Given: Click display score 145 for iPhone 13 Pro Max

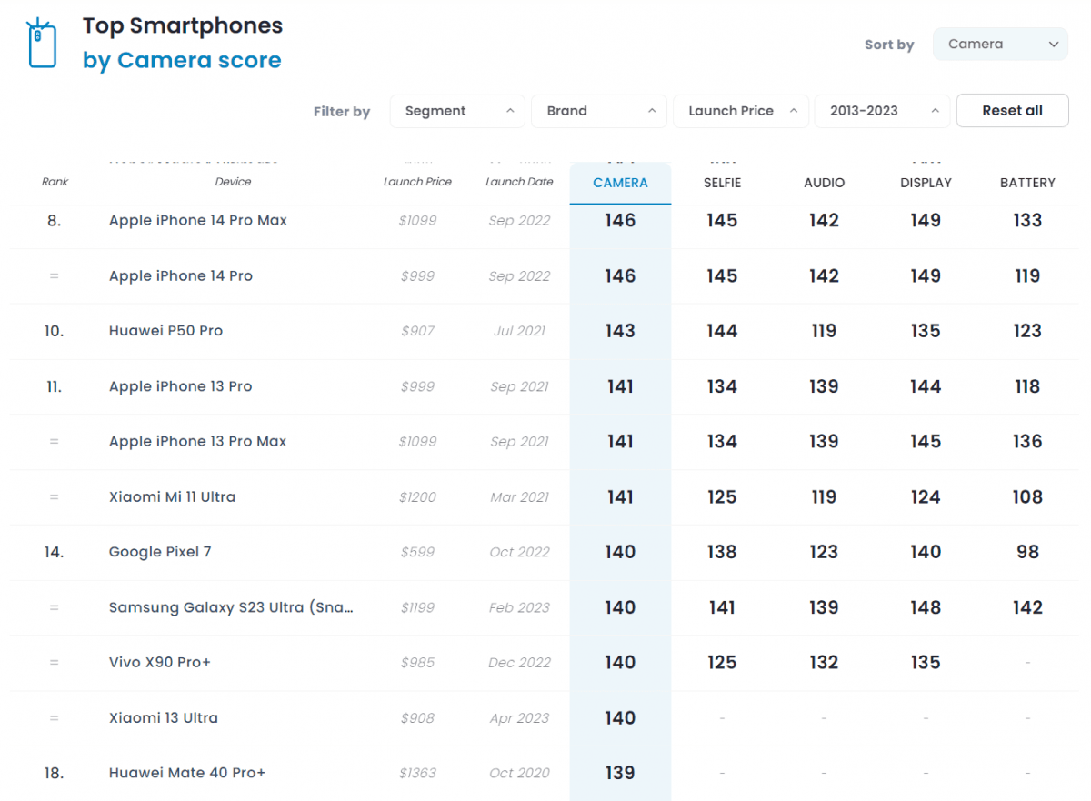Looking at the screenshot, I should click(x=926, y=441).
